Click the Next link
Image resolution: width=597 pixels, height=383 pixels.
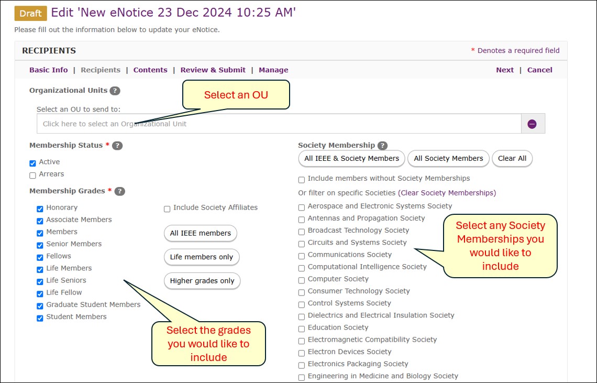point(505,70)
